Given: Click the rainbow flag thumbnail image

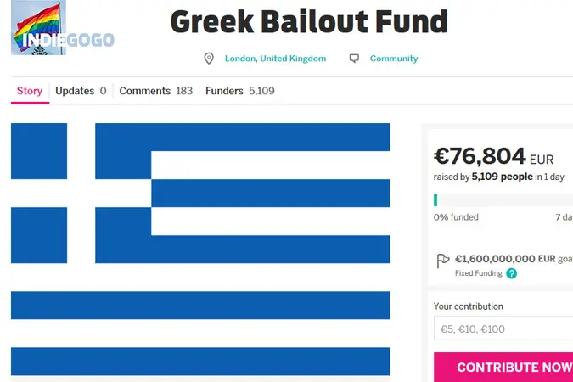Looking at the screenshot, I should coord(38,27).
